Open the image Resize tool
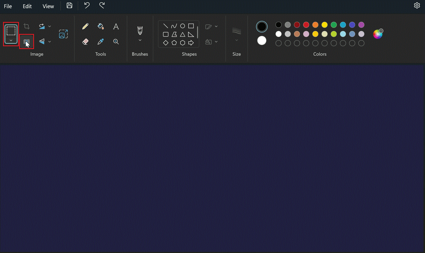This screenshot has height=253, width=425. pyautogui.click(x=63, y=33)
